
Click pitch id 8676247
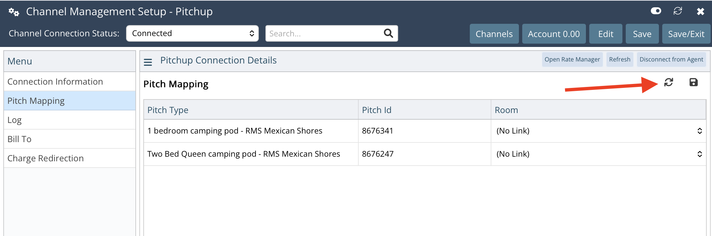point(378,154)
